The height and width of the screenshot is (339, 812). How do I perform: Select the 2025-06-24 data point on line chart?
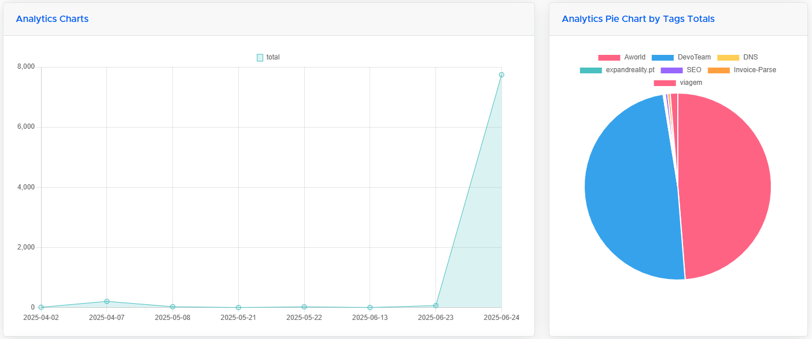[501, 74]
